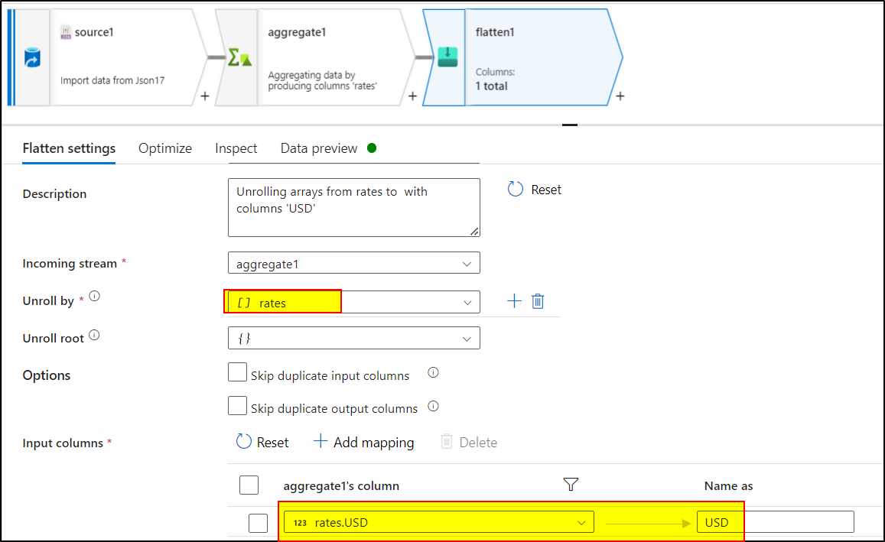Enable Skip duplicate input columns
Screen dimensions: 885x542
237,372
